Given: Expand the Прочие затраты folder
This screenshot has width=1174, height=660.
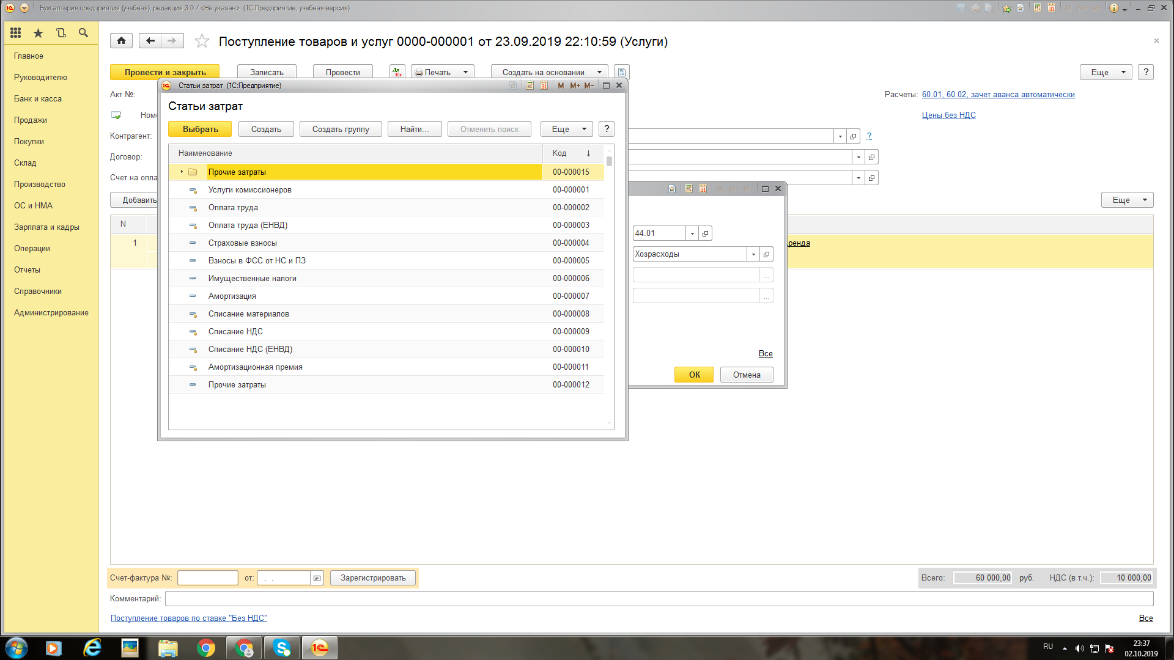Looking at the screenshot, I should (x=182, y=172).
